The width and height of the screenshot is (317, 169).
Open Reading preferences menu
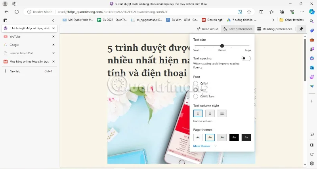[275, 29]
